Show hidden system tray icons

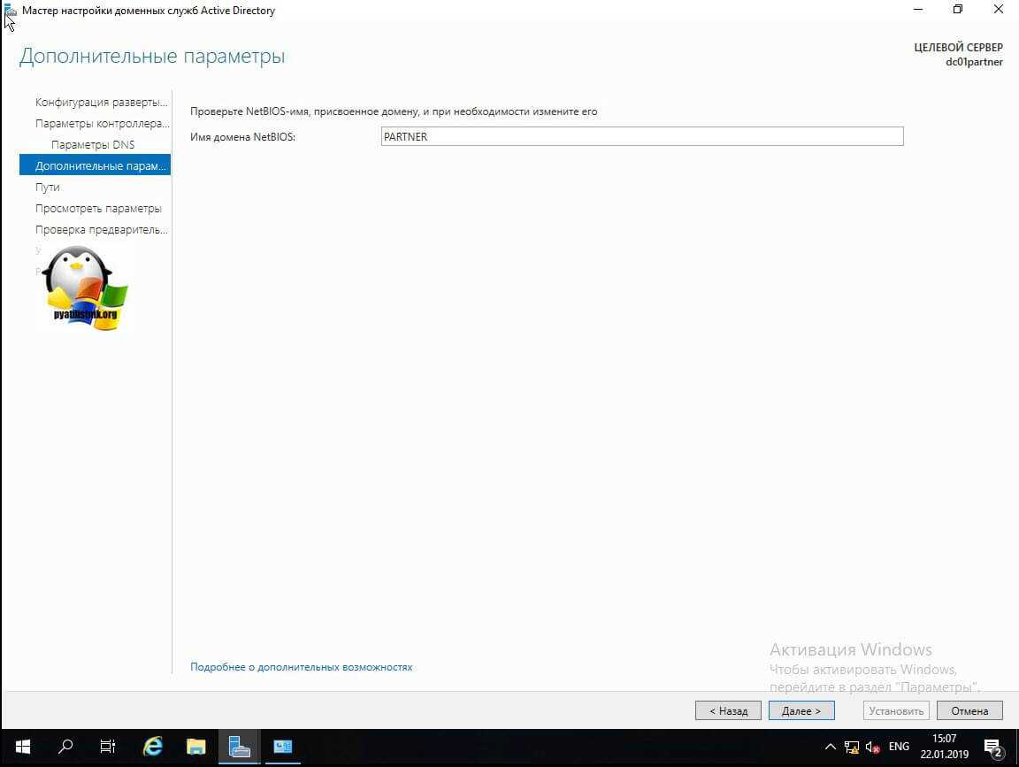coord(831,747)
